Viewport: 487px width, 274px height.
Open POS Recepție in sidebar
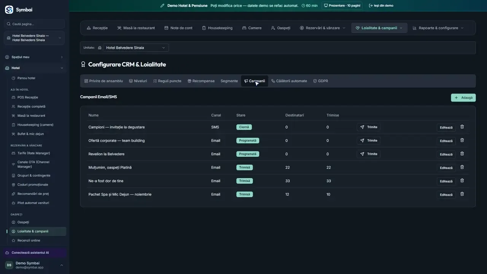37,97
